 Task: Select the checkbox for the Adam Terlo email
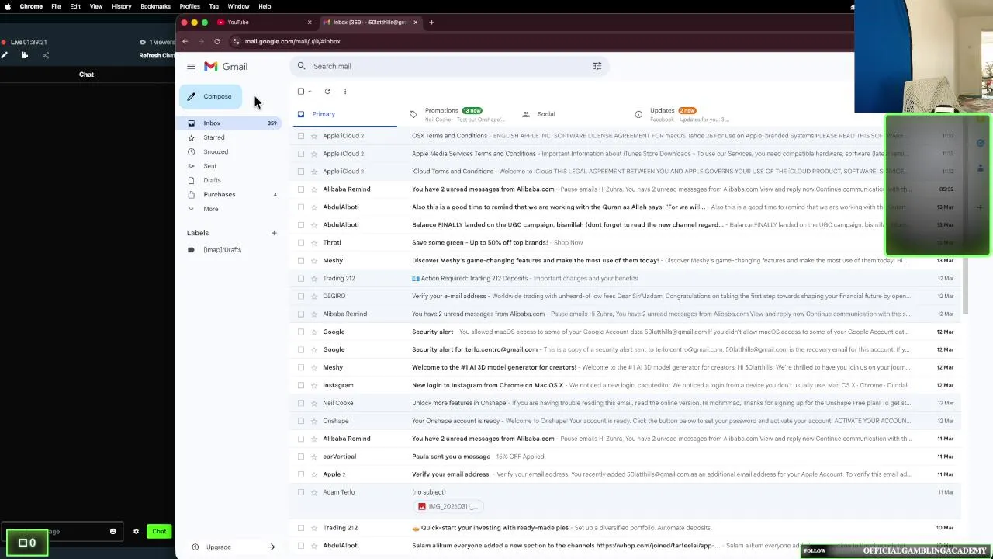coord(301,493)
